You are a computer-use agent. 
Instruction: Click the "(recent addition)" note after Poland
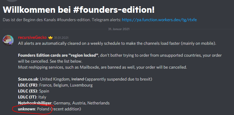click(66, 109)
